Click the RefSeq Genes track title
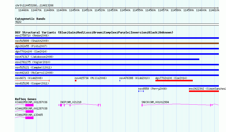This screenshot has width=226, height=132. [x=26, y=99]
